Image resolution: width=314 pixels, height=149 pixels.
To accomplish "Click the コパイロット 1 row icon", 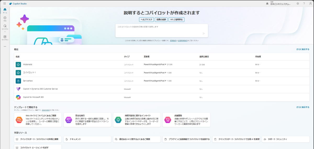I will click(18, 73).
